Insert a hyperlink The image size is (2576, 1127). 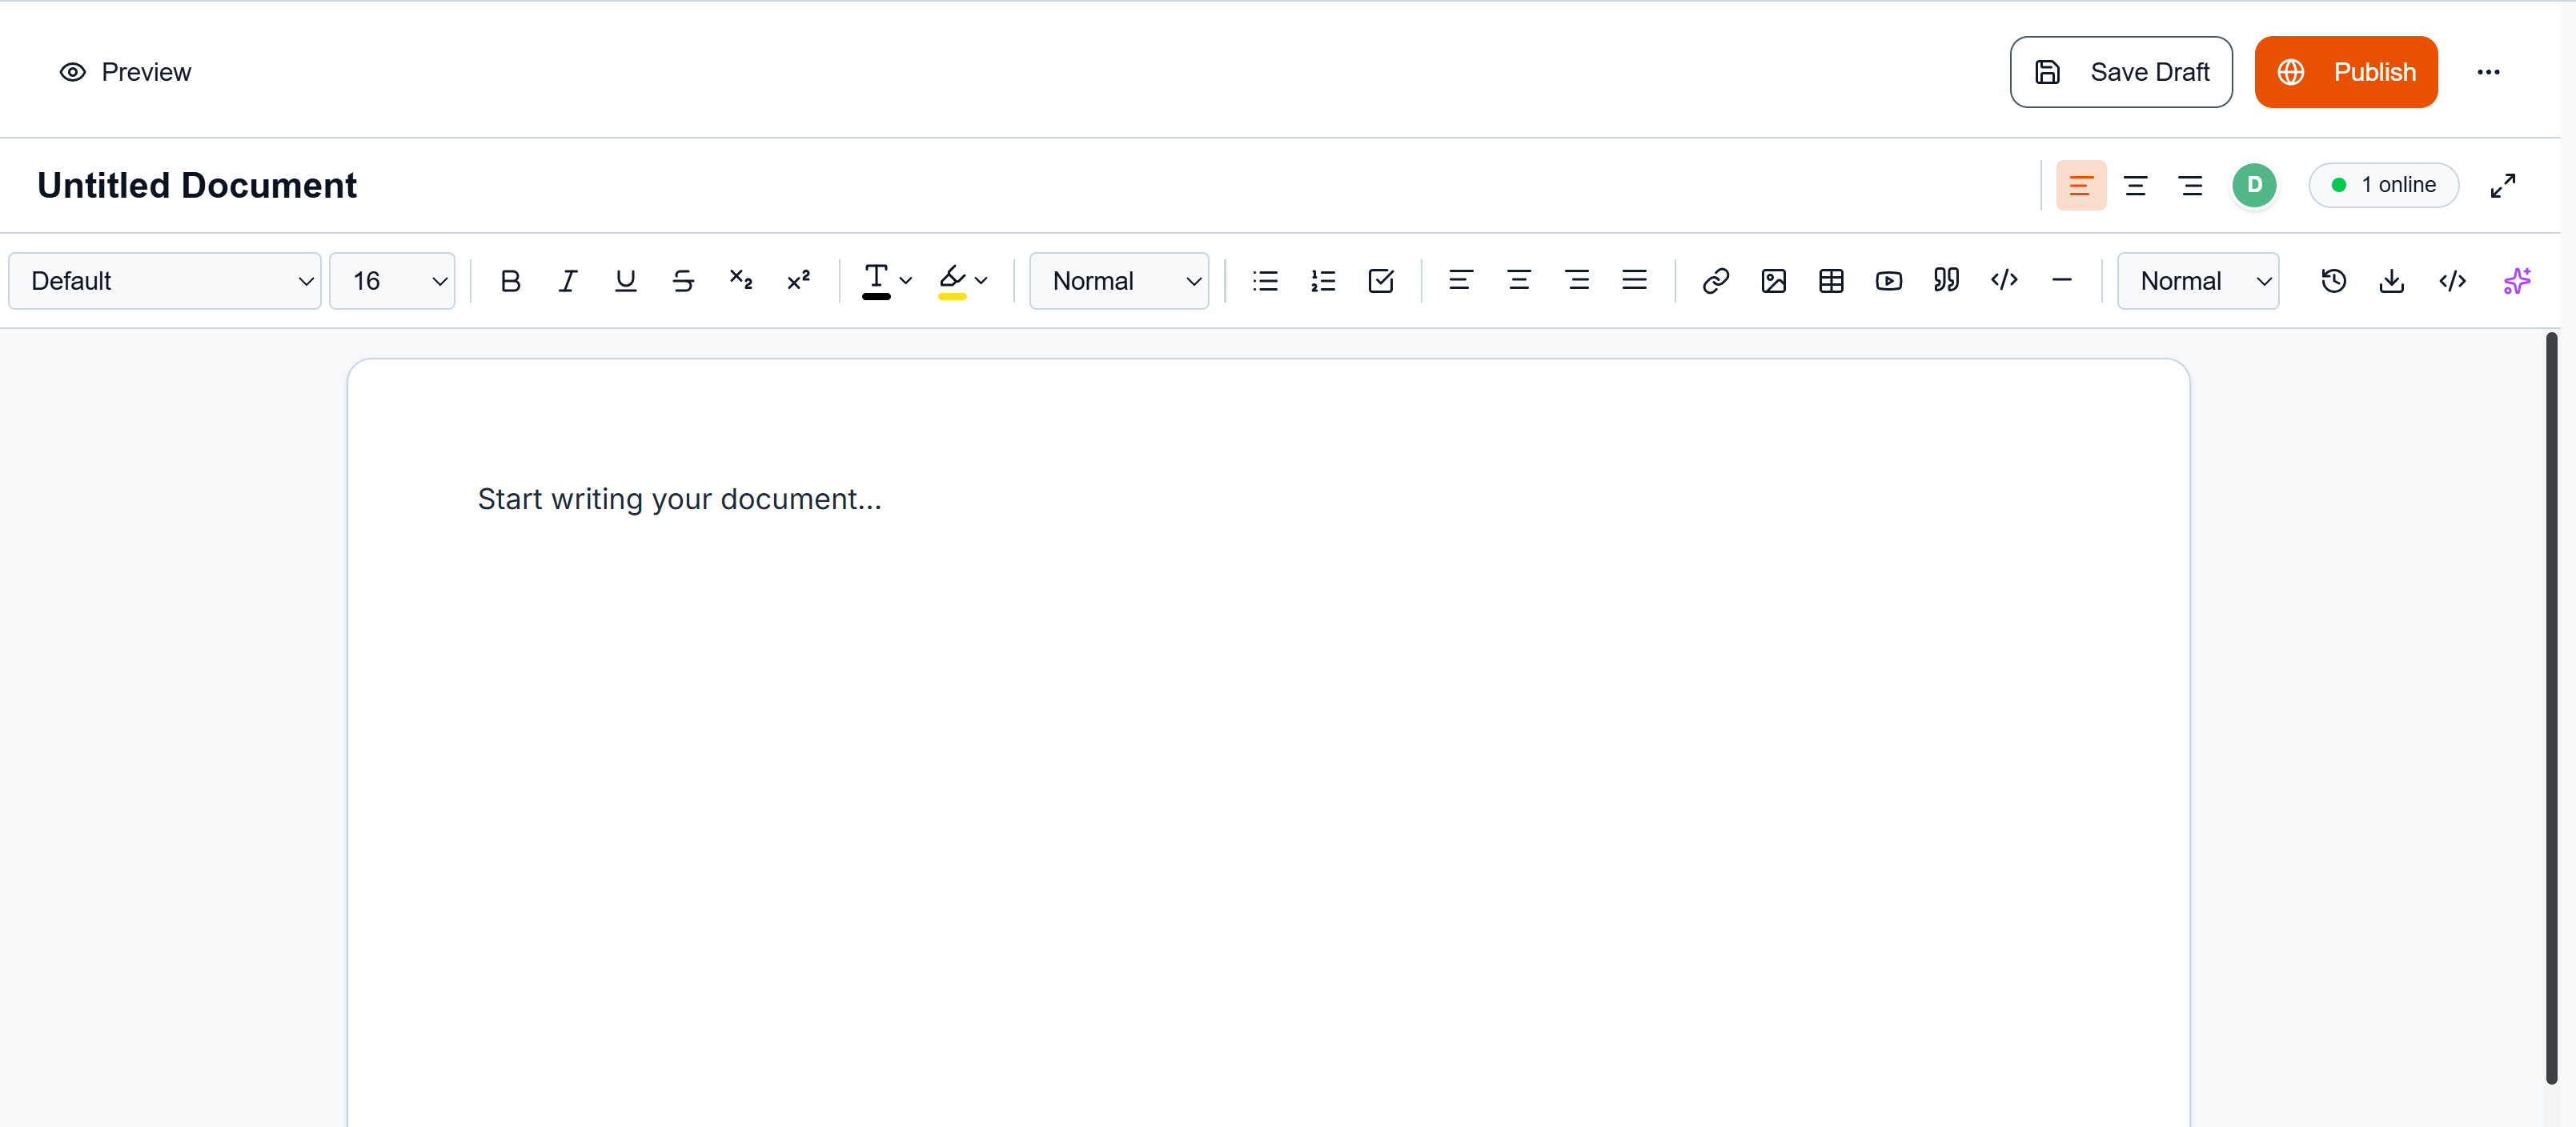point(1715,281)
